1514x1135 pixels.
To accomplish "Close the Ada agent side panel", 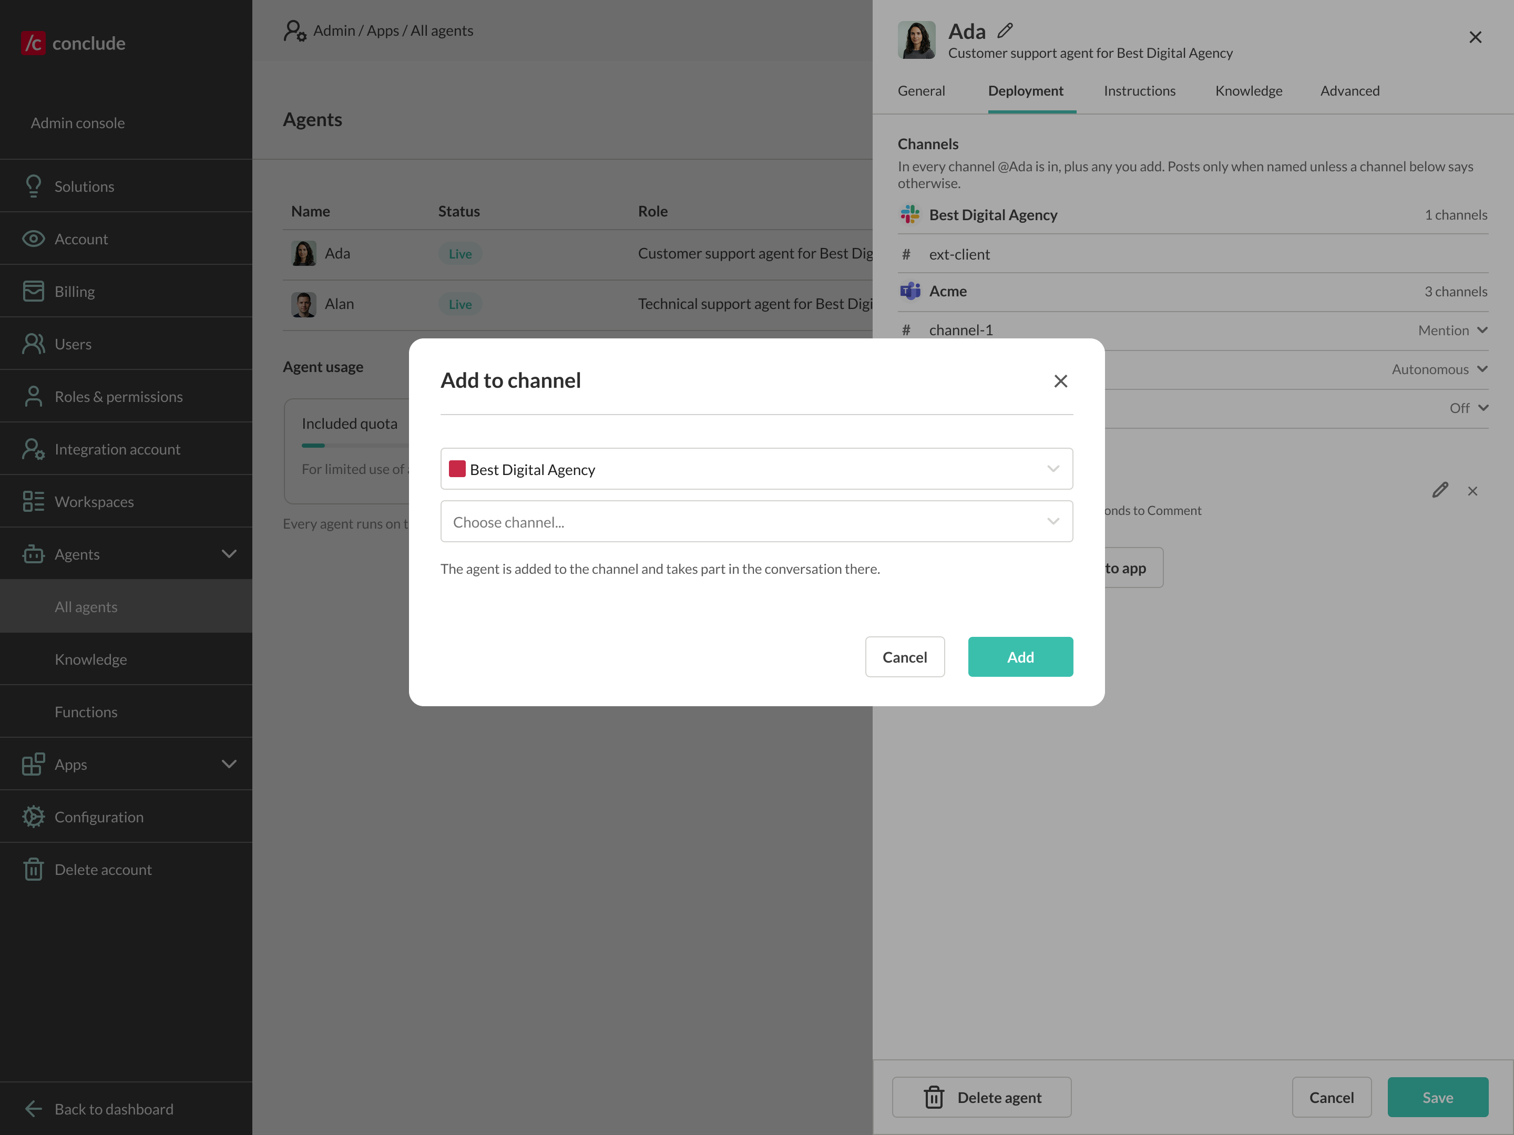I will (1476, 37).
